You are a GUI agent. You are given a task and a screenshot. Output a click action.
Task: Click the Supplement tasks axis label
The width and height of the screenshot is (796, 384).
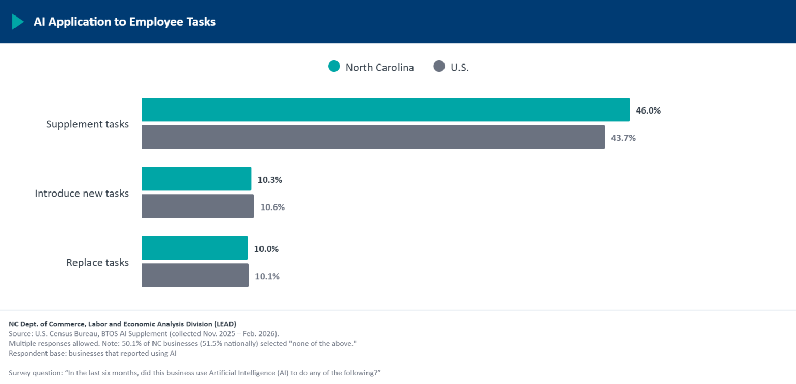[87, 124]
